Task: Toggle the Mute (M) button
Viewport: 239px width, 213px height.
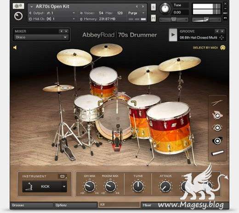Action: click(154, 18)
